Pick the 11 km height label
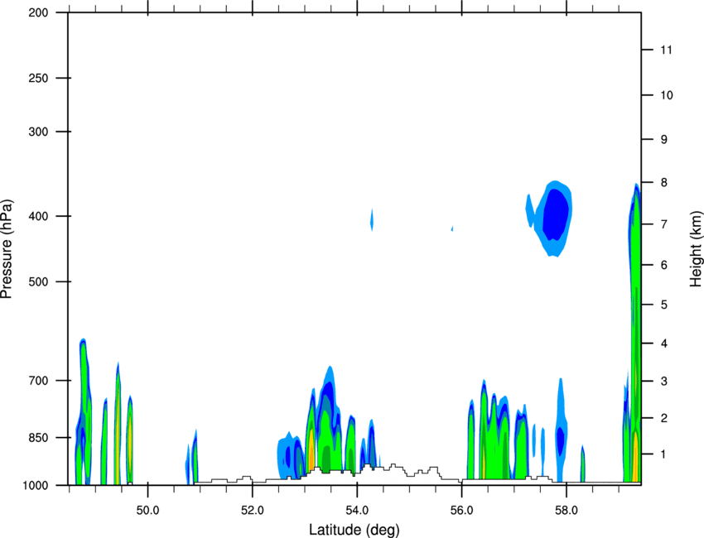The image size is (704, 538). (666, 50)
